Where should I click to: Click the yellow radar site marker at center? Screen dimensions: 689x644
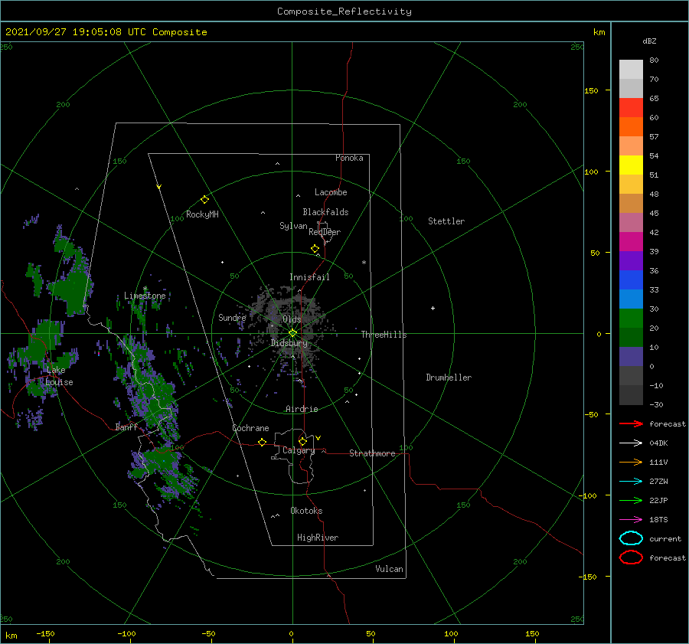[292, 333]
